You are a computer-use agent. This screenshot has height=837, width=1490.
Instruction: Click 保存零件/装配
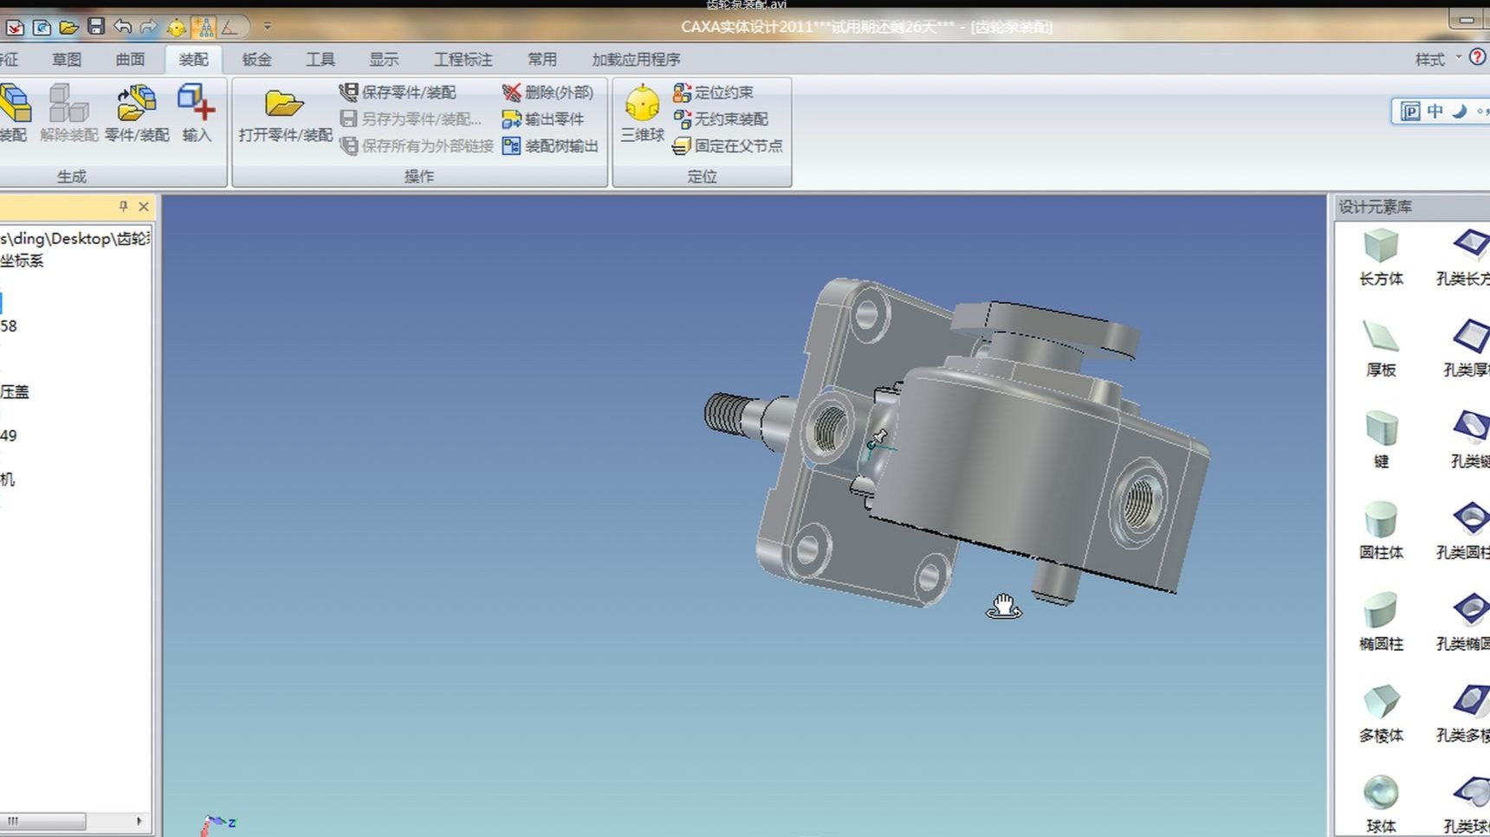click(398, 92)
